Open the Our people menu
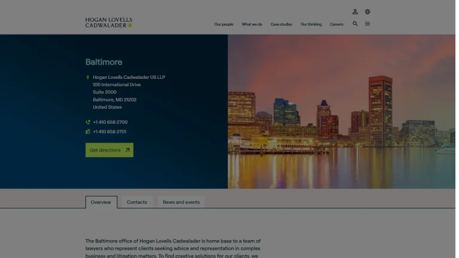459x258 pixels. point(224,24)
